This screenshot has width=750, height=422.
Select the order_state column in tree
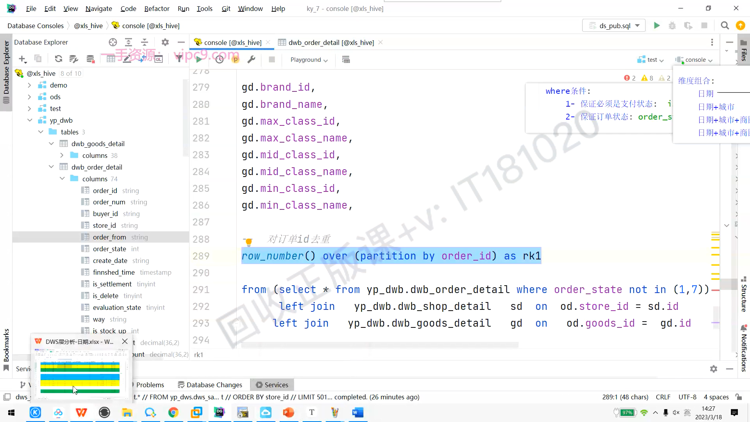[109, 249]
